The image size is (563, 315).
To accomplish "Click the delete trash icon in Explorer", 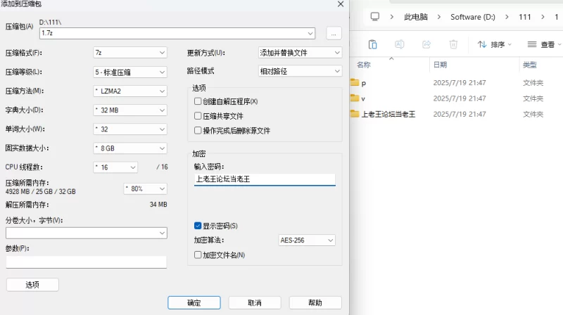I will click(453, 44).
